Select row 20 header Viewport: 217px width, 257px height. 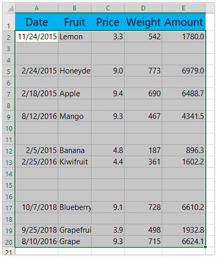tap(9, 241)
